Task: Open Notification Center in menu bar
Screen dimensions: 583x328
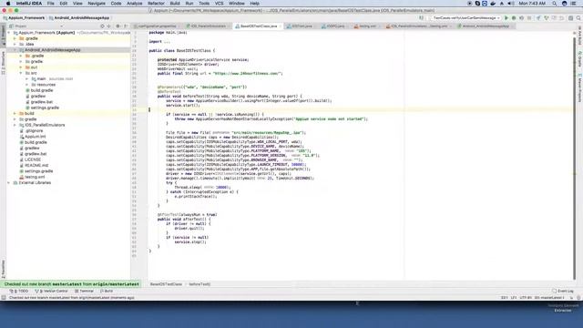Action: 574,4
